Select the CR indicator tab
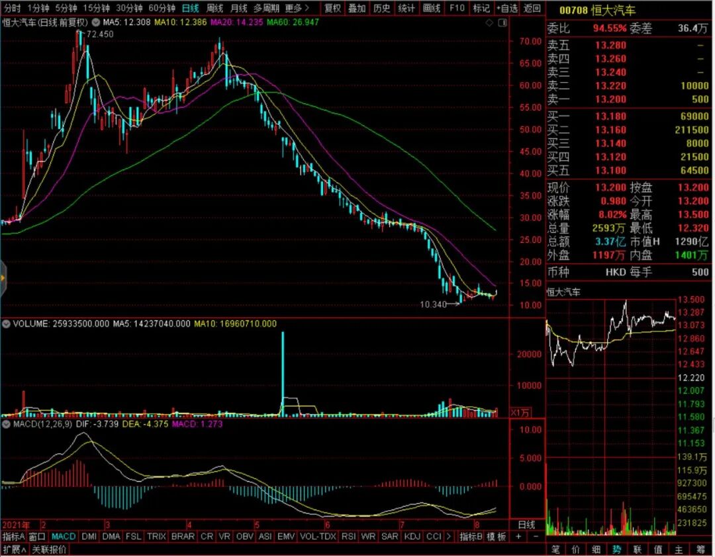This screenshot has width=715, height=557. 207,536
